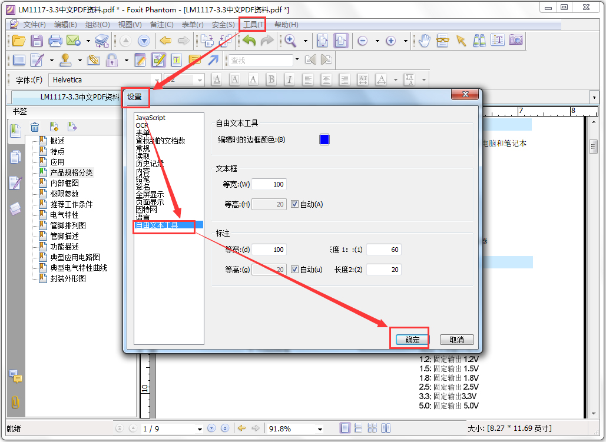
Task: Click the padlock security icon
Action: coord(112,60)
